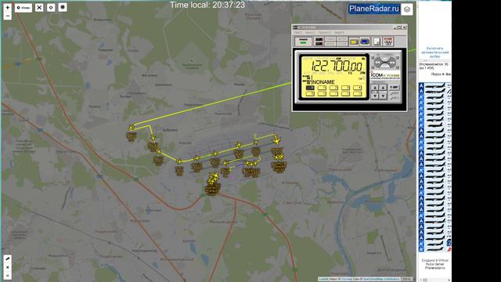Tune up using the fast-forward dial button
The image size is (501, 282).
391,63
